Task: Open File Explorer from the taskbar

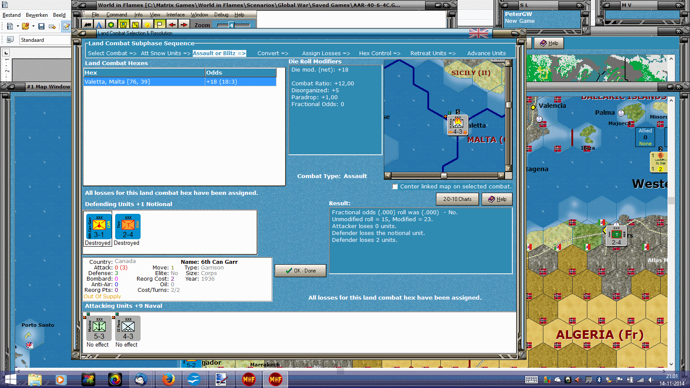Action: click(35, 379)
